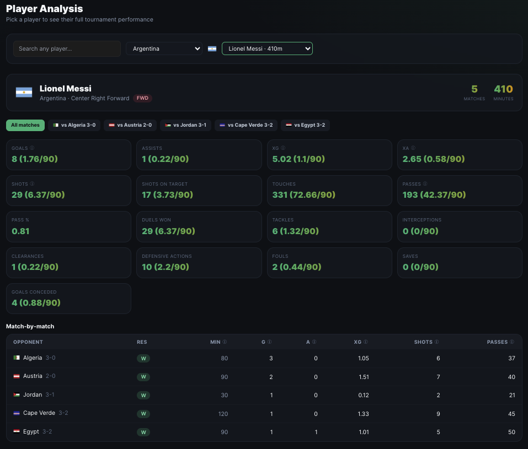This screenshot has width=528, height=449.
Task: Click the OPPONENT column header
Action: coord(28,342)
